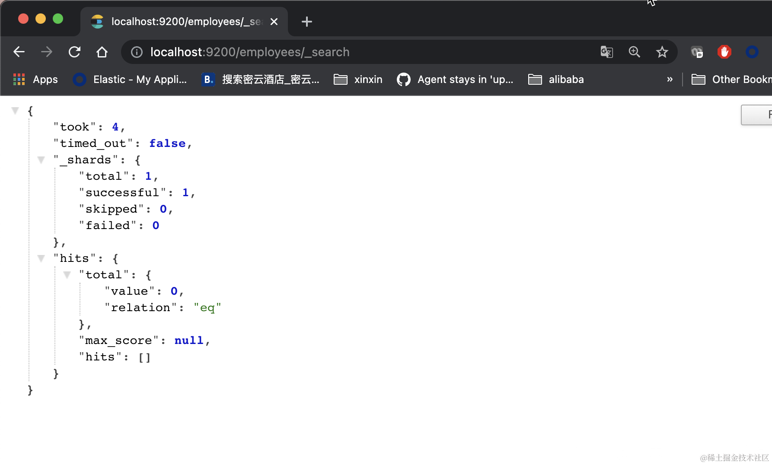Click the green fullscreen window button
This screenshot has height=465, width=772.
58,19
